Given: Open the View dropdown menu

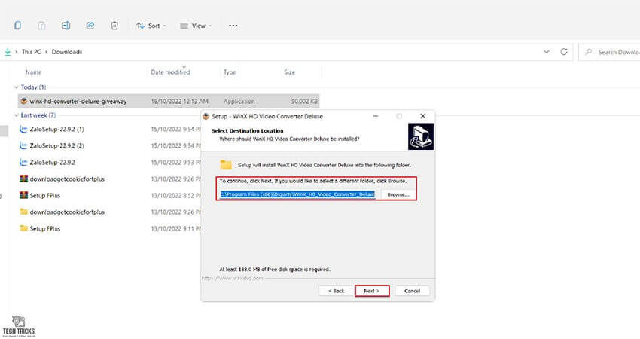Looking at the screenshot, I should click(x=196, y=26).
